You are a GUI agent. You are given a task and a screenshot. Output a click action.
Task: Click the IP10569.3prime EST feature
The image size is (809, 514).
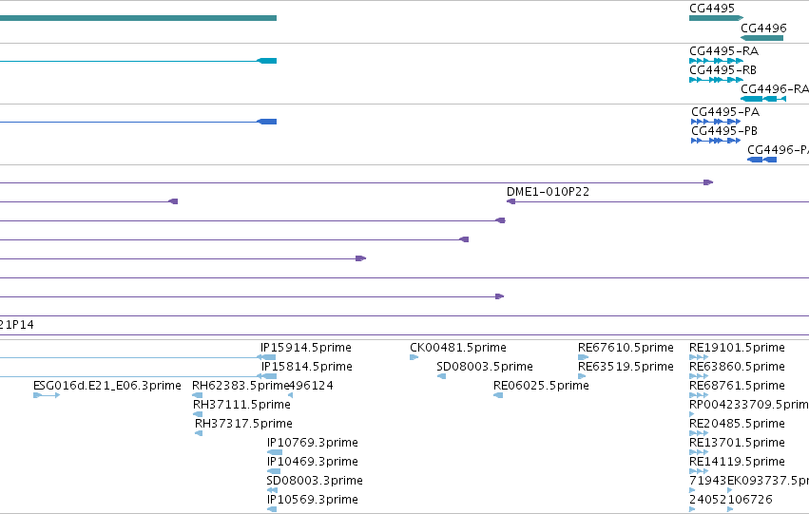(272, 509)
